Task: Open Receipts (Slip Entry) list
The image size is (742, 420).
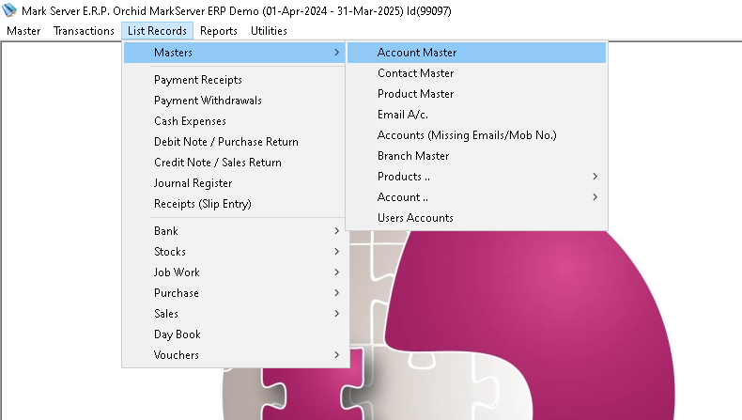Action: point(234,204)
